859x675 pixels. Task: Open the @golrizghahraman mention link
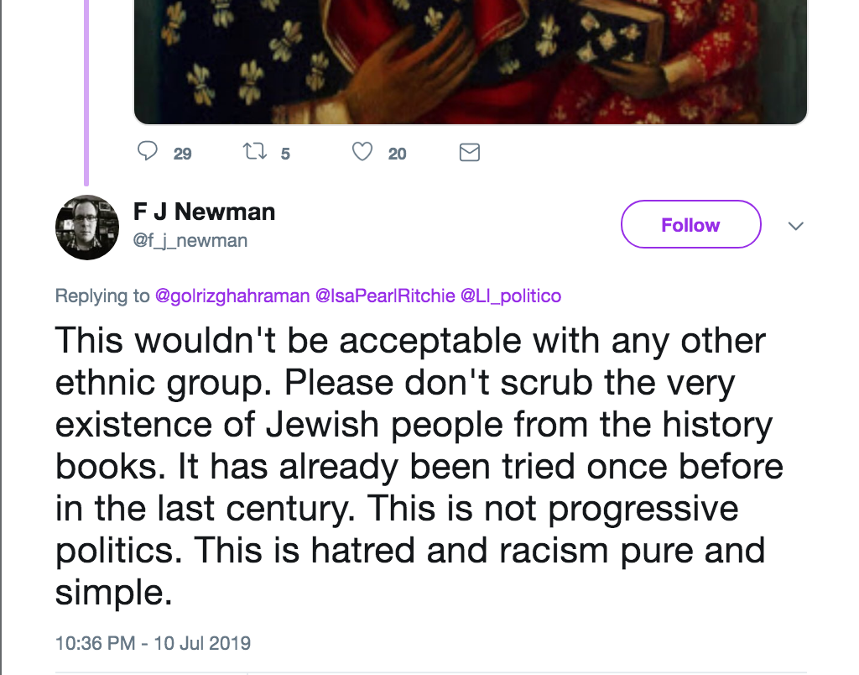(x=232, y=296)
